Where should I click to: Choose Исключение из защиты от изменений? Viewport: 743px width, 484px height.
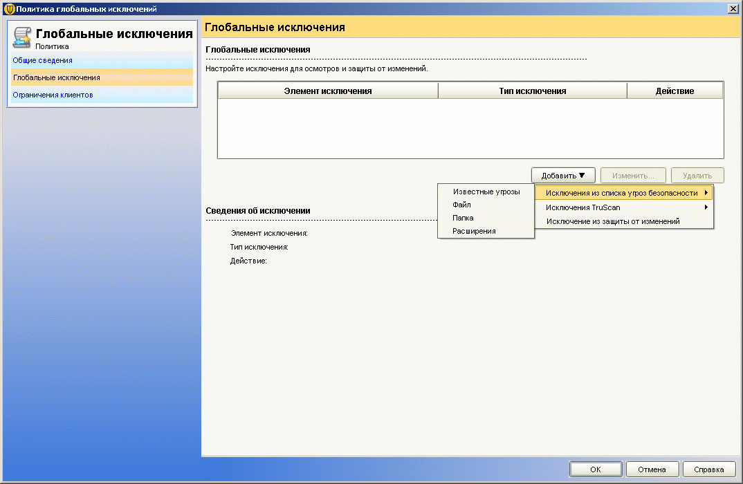pyautogui.click(x=623, y=221)
